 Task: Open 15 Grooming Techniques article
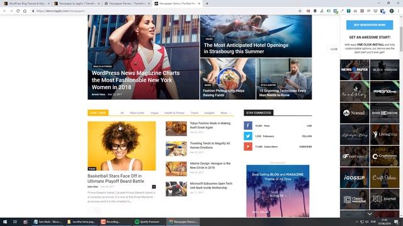coord(283,93)
